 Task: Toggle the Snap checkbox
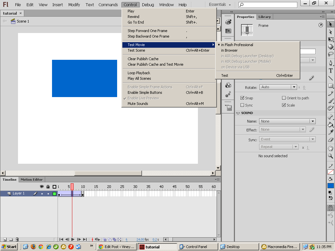point(242,98)
